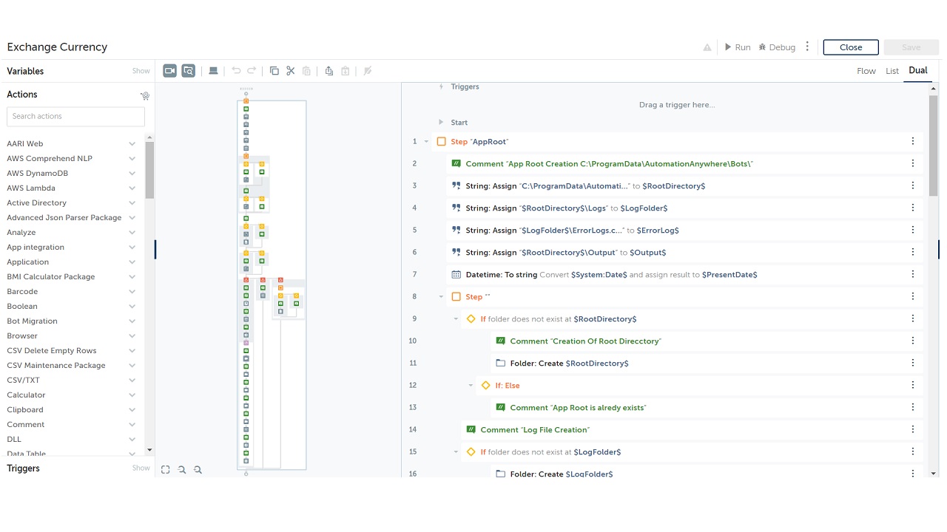
Task: Expand the AARI Web action package
Action: point(132,144)
